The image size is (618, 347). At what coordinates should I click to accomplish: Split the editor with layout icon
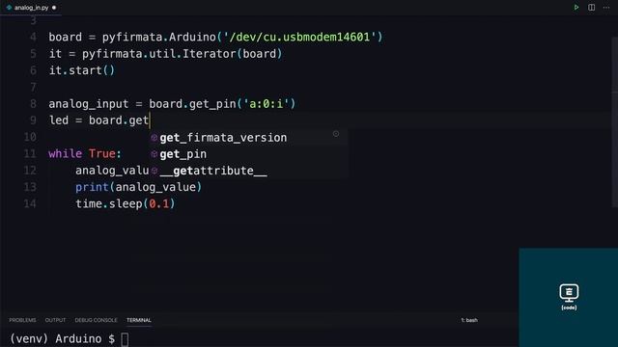pos(591,7)
